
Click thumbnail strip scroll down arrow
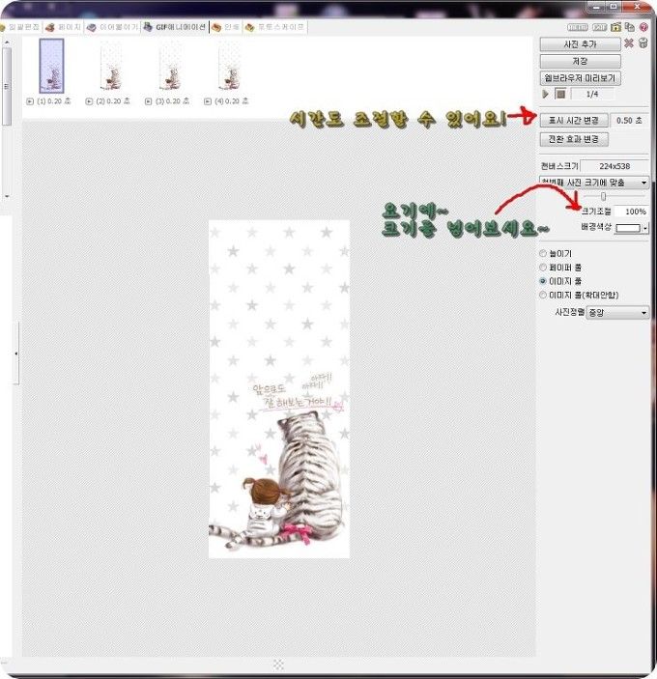click(x=7, y=196)
